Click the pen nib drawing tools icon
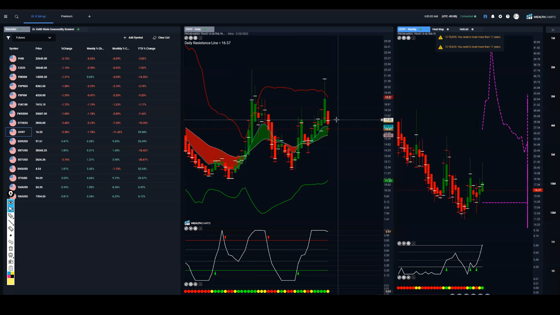The image size is (560, 315). (11, 194)
